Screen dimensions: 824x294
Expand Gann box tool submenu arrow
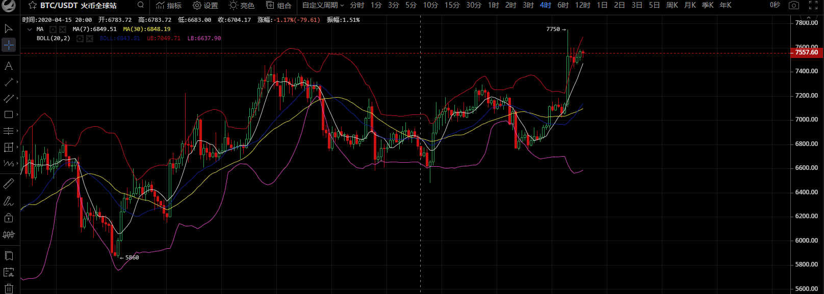pos(17,147)
